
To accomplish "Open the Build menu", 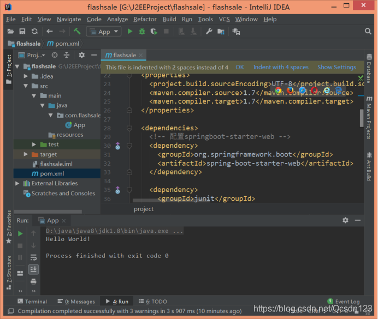I will (169, 19).
